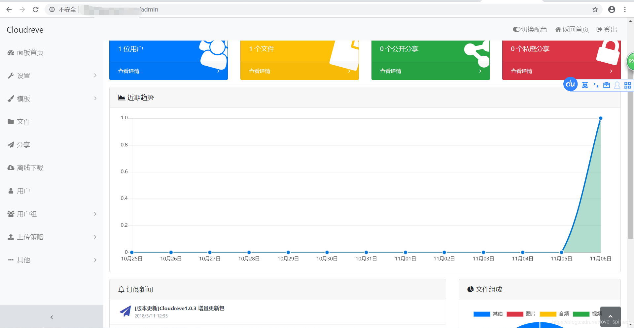Screen dimensions: 634x328
Task: Toggle the 音频 legend in 文件组成 chart
Action: (x=554, y=314)
